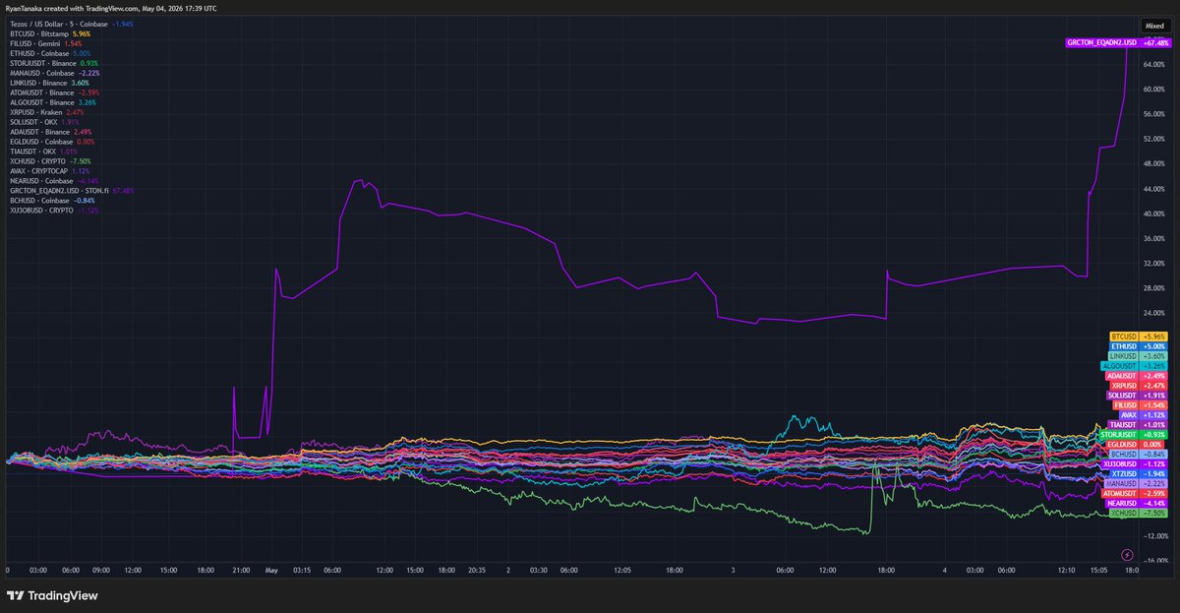The image size is (1180, 613).
Task: Click the RyanTanaka created with TradingView.com header
Action: [x=111, y=8]
